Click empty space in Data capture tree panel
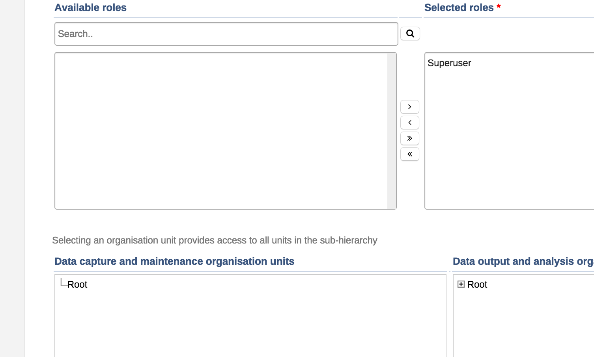This screenshot has height=357, width=594. (250, 323)
